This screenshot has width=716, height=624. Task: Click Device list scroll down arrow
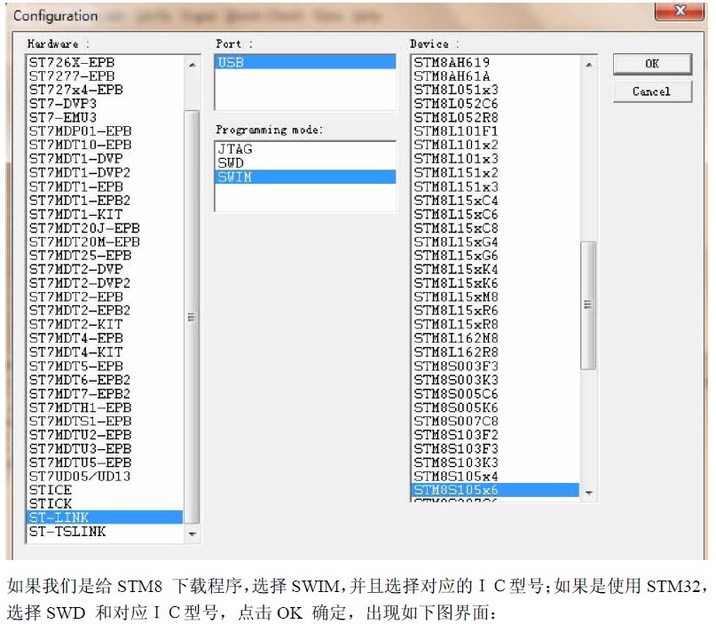click(x=588, y=493)
